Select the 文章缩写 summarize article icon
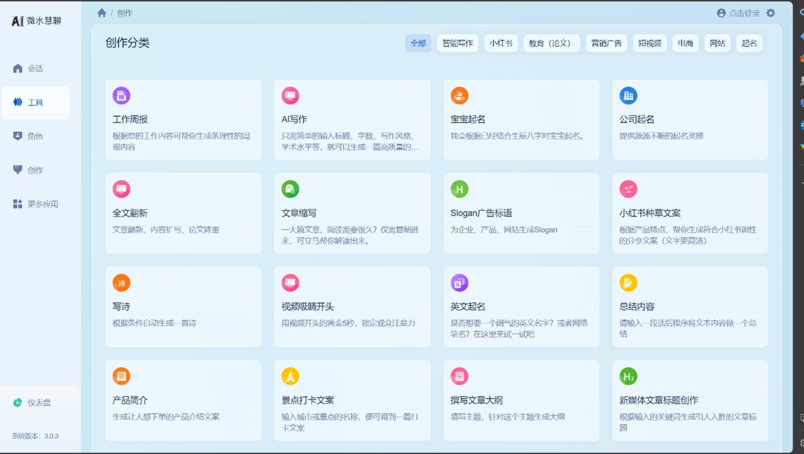Viewport: 804px width, 454px height. pos(290,189)
